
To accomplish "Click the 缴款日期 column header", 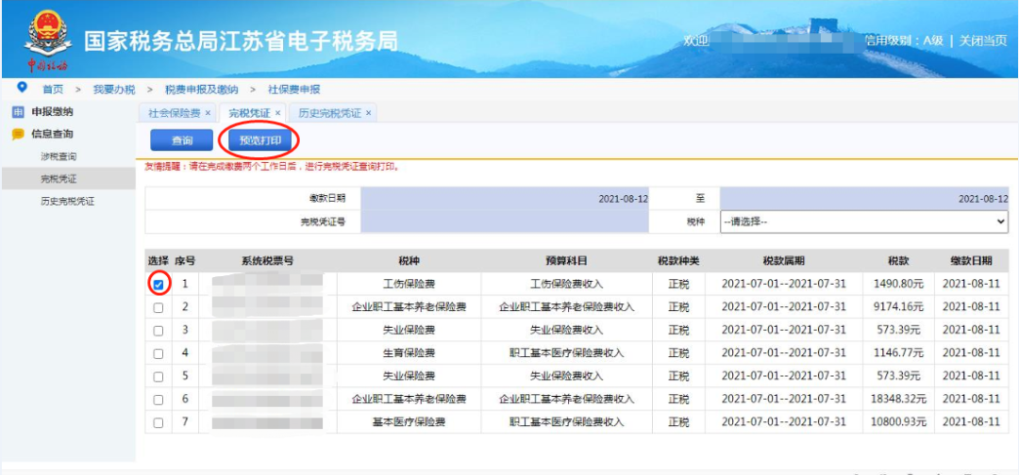I will (971, 261).
